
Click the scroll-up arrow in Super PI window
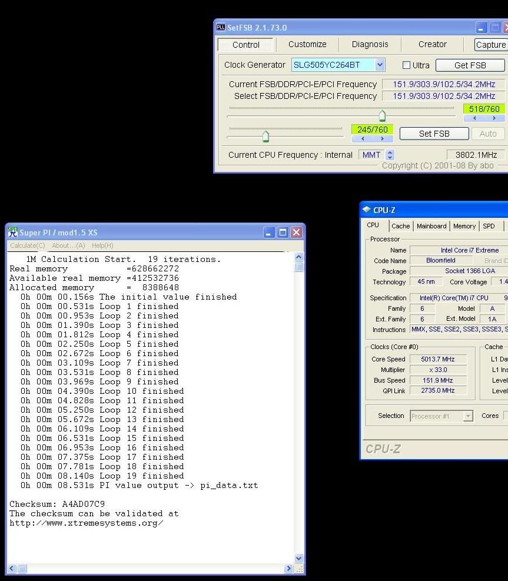tap(298, 256)
